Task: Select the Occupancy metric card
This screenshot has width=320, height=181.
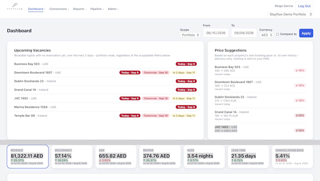Action: [x=72, y=157]
